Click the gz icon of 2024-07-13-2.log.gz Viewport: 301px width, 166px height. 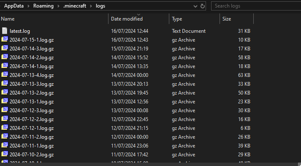[5, 92]
